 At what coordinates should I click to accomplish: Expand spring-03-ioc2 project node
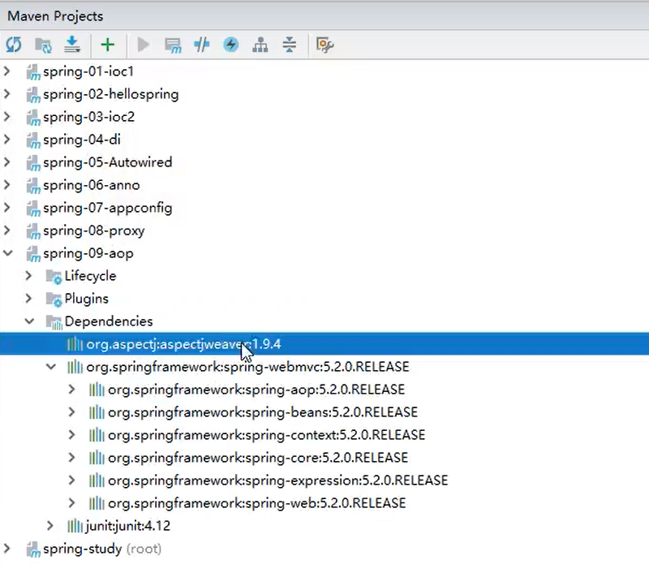click(x=7, y=117)
